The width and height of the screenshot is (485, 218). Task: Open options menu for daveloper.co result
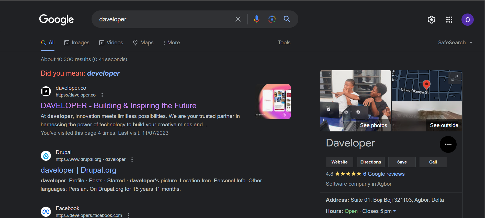coord(102,95)
